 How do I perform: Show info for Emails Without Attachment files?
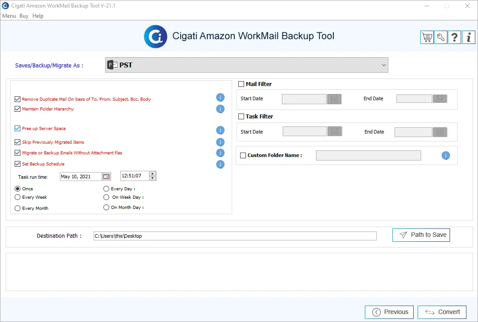(221, 153)
